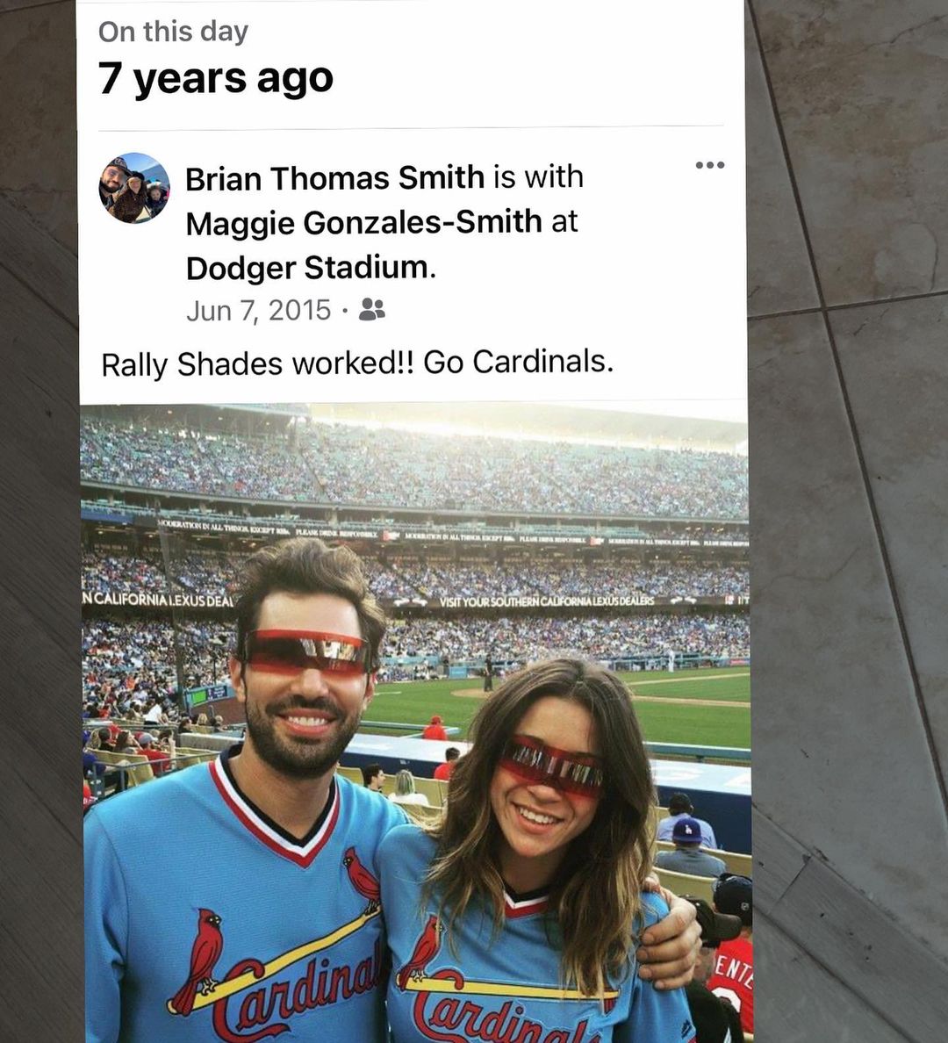Viewport: 948px width, 1043px height.
Task: Click the "Rally Shades worked!!" caption text
Action: coord(258,363)
